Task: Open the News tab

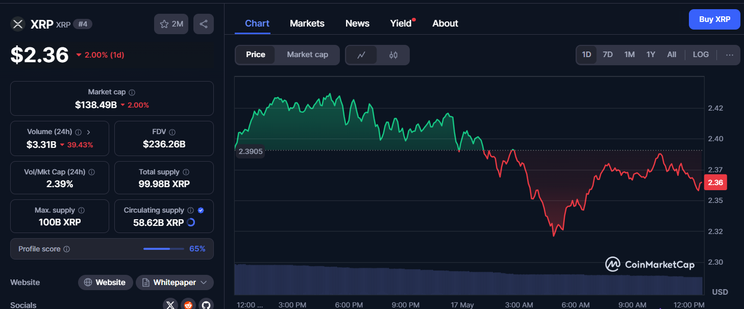Action: pyautogui.click(x=357, y=23)
